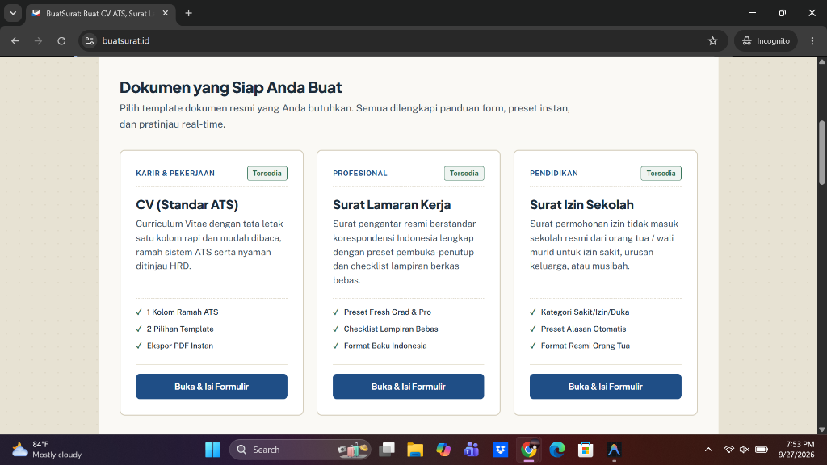Click 'Format Baku Indonesia' feature text
827x465 pixels.
coord(385,346)
